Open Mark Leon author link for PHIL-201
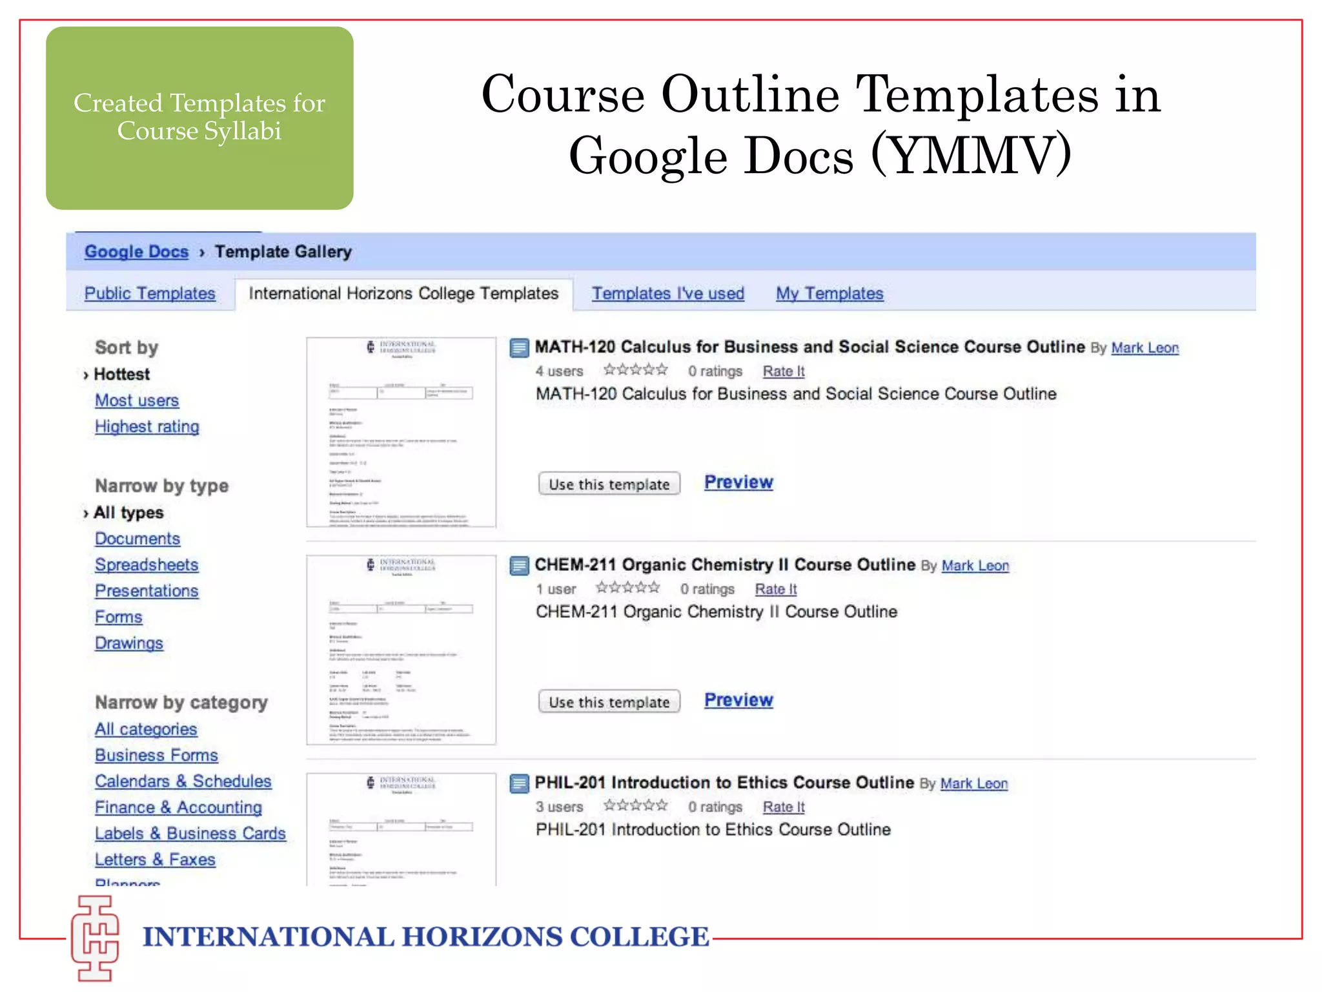This screenshot has width=1322, height=992. (x=973, y=783)
